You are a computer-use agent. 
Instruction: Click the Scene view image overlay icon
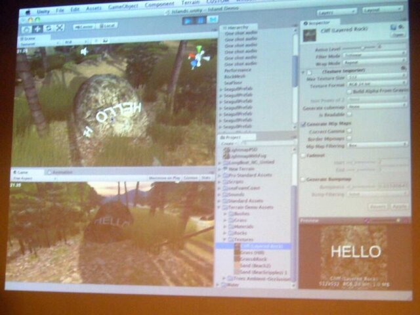[x=105, y=41]
